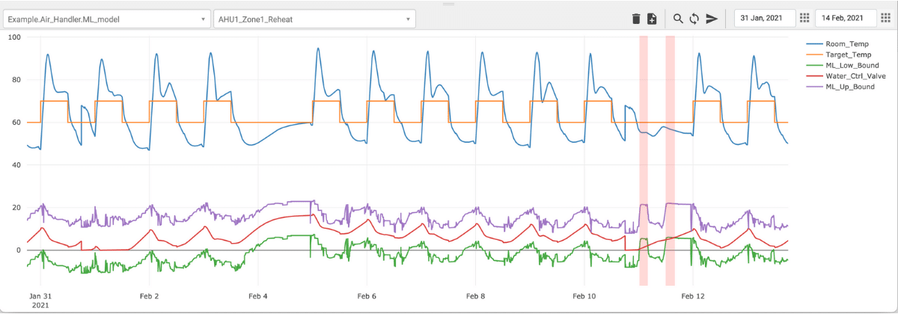Open end date calendar grid icon
The width and height of the screenshot is (898, 314).
click(x=885, y=19)
